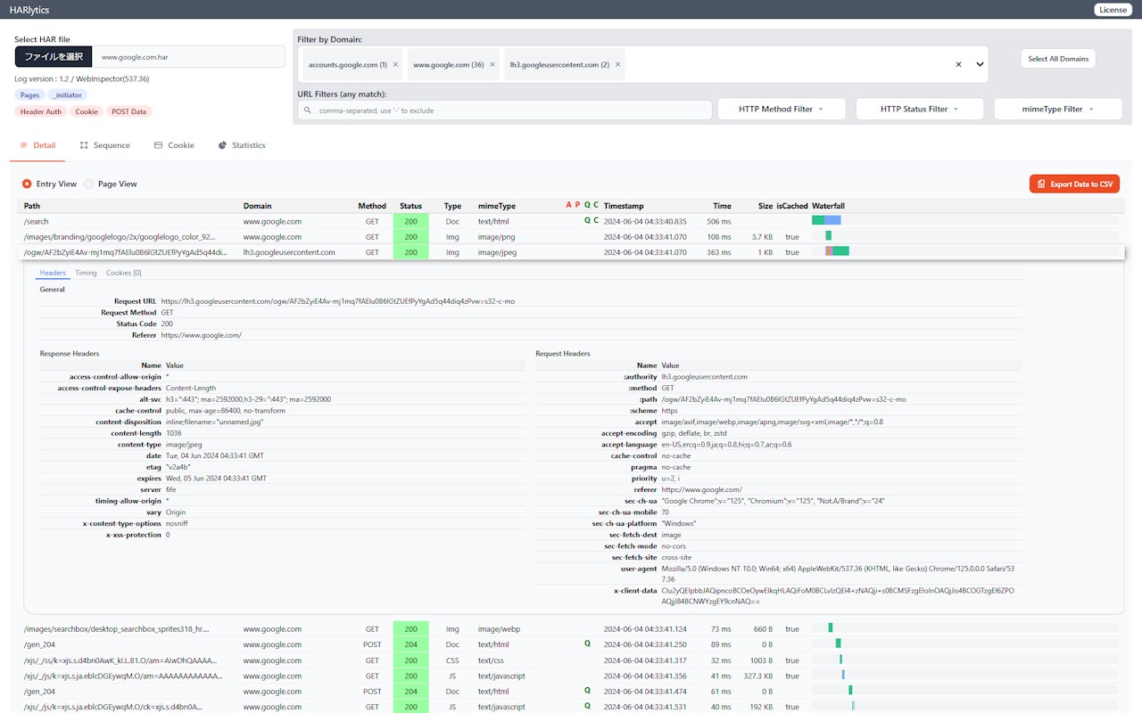
Task: Click waterfall bar of googlelogo_color row
Action: 829,235
